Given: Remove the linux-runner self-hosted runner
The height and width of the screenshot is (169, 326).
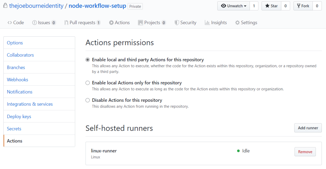Looking at the screenshot, I should tap(305, 152).
